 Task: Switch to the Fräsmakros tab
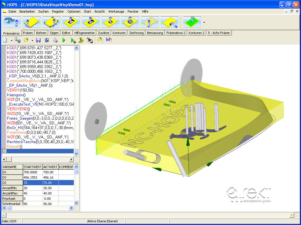click(x=11, y=33)
